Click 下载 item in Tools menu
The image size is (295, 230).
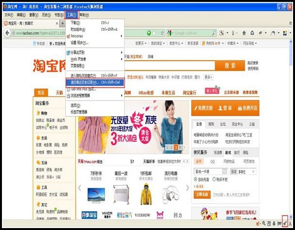95,23
